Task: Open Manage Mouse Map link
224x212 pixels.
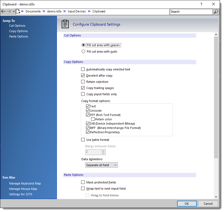Action: tap(23, 189)
